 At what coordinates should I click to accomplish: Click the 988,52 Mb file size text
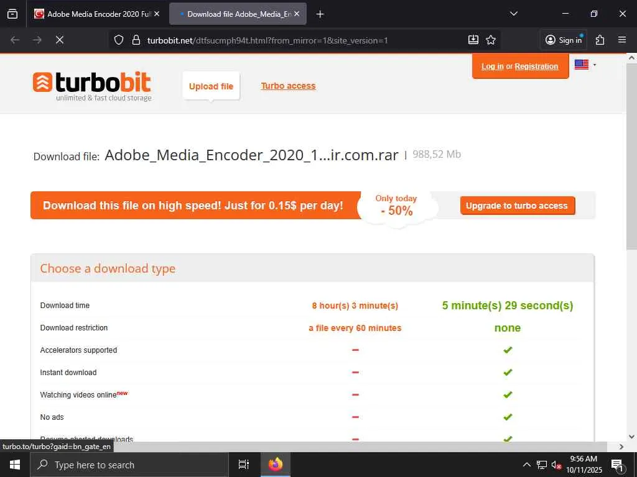tap(437, 154)
